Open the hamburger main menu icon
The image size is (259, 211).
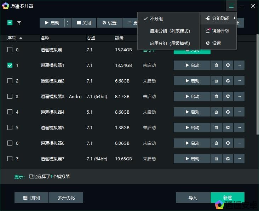click(x=231, y=6)
